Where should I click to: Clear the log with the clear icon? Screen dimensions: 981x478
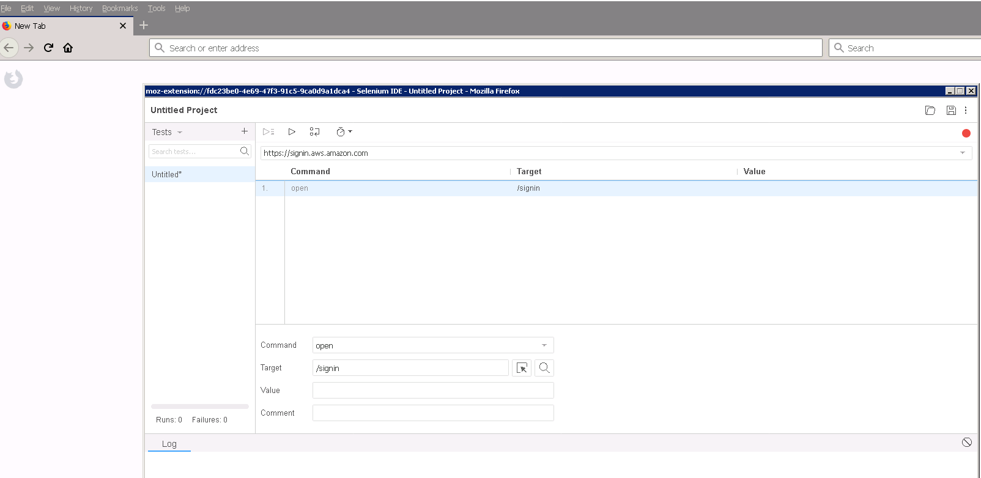967,442
